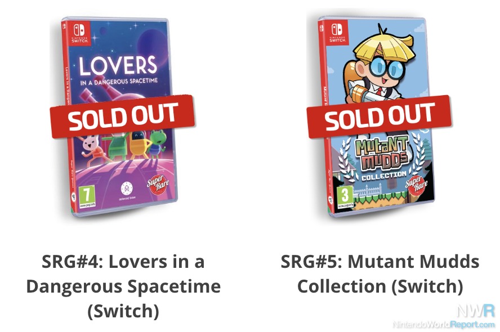This screenshot has width=500, height=332.
Task: Open SRG#4 Lovers in a Dangerous Spacetime link
Action: tap(123, 286)
